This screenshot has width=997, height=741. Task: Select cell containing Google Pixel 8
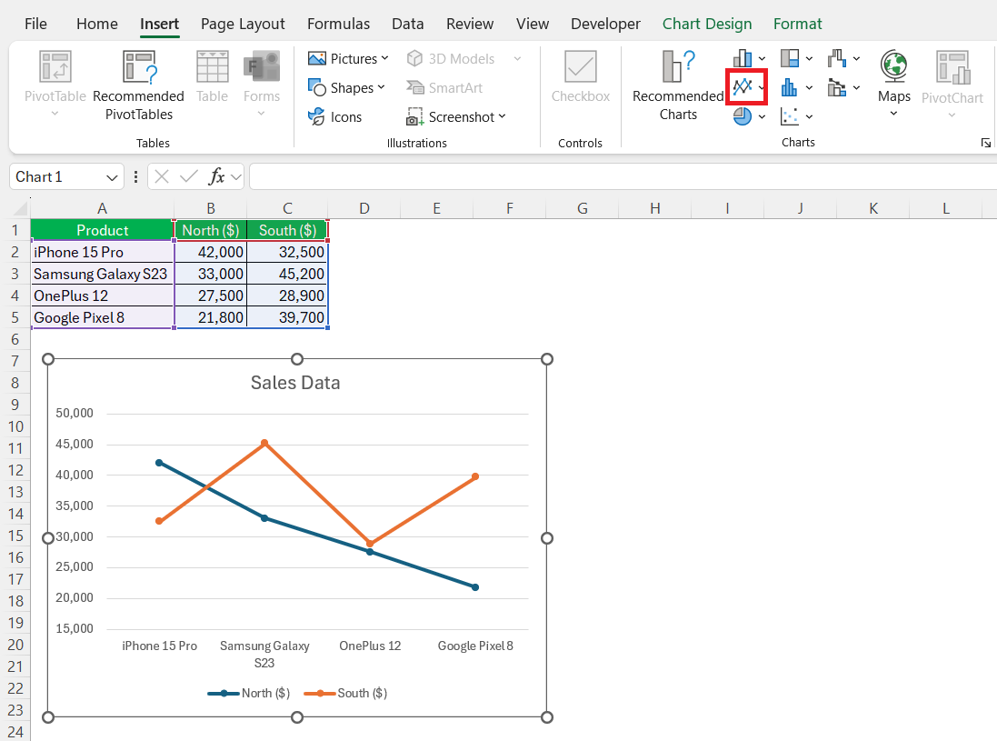(x=103, y=317)
